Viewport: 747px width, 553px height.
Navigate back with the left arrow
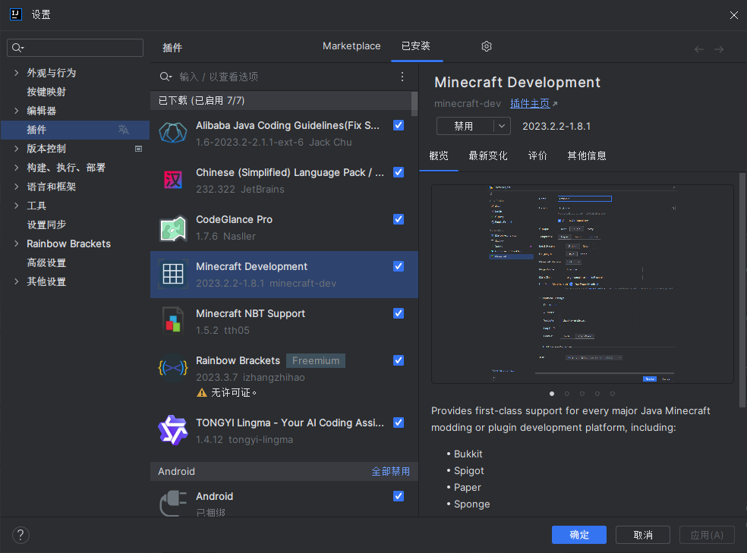699,49
